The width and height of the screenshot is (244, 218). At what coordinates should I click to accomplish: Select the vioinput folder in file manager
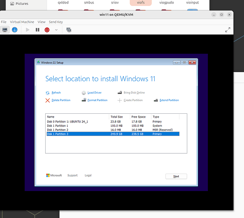pos(192,3)
